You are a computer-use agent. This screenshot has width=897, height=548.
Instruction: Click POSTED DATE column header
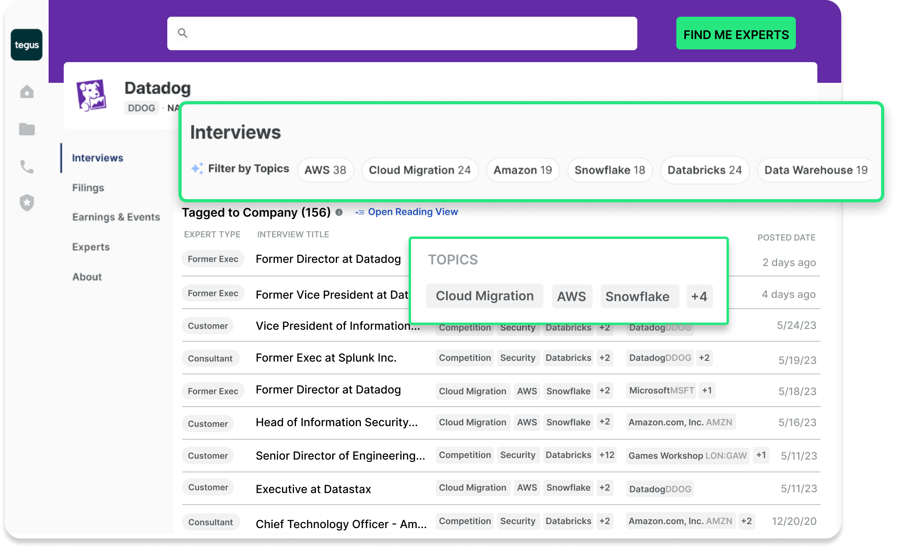[x=786, y=238]
